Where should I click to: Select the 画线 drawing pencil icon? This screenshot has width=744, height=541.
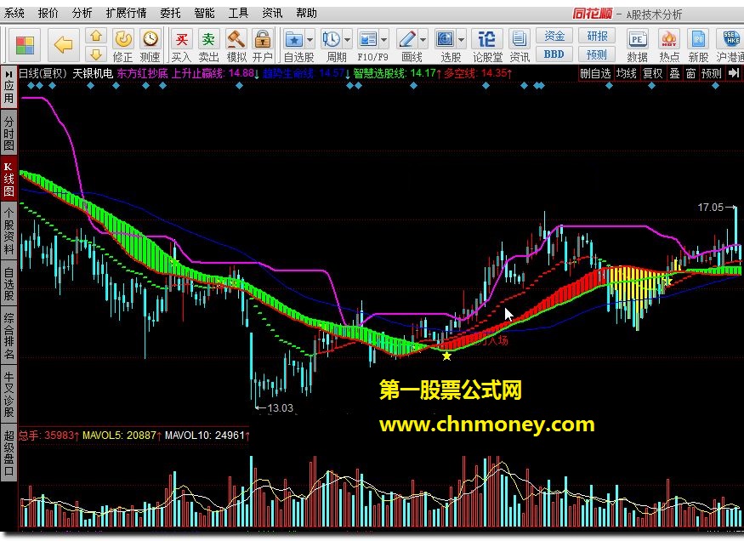(406, 39)
